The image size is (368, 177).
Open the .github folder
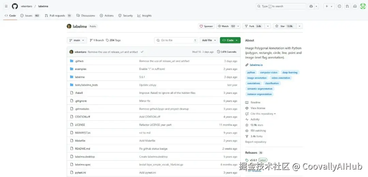click(x=79, y=61)
